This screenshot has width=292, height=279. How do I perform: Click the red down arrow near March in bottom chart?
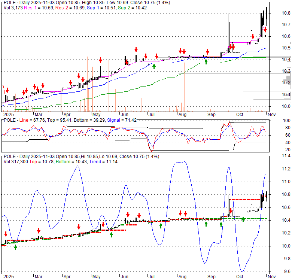click(x=38, y=230)
